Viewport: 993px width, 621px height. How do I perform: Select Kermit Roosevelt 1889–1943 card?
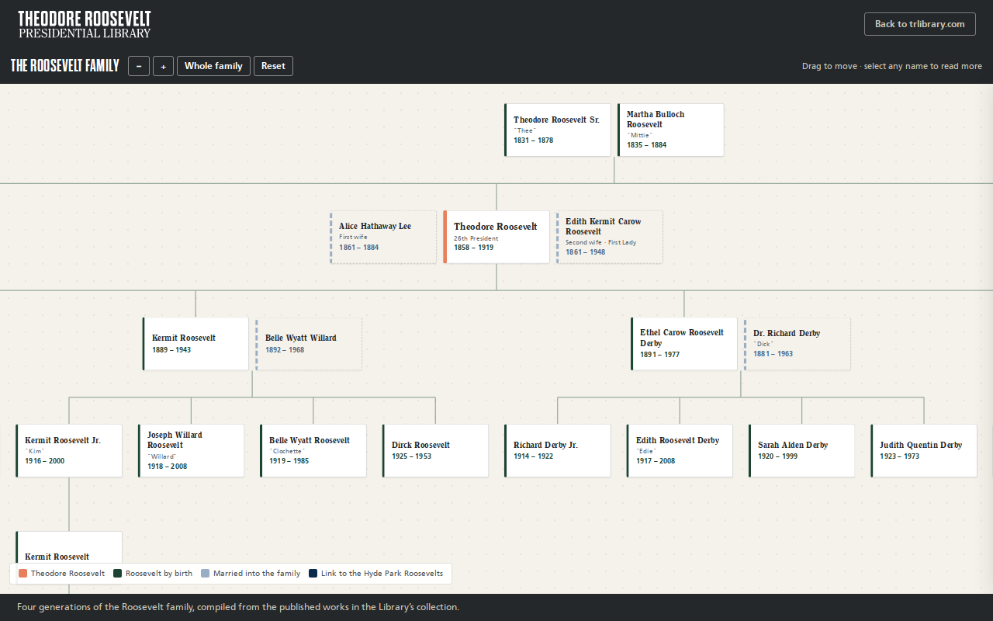click(195, 344)
